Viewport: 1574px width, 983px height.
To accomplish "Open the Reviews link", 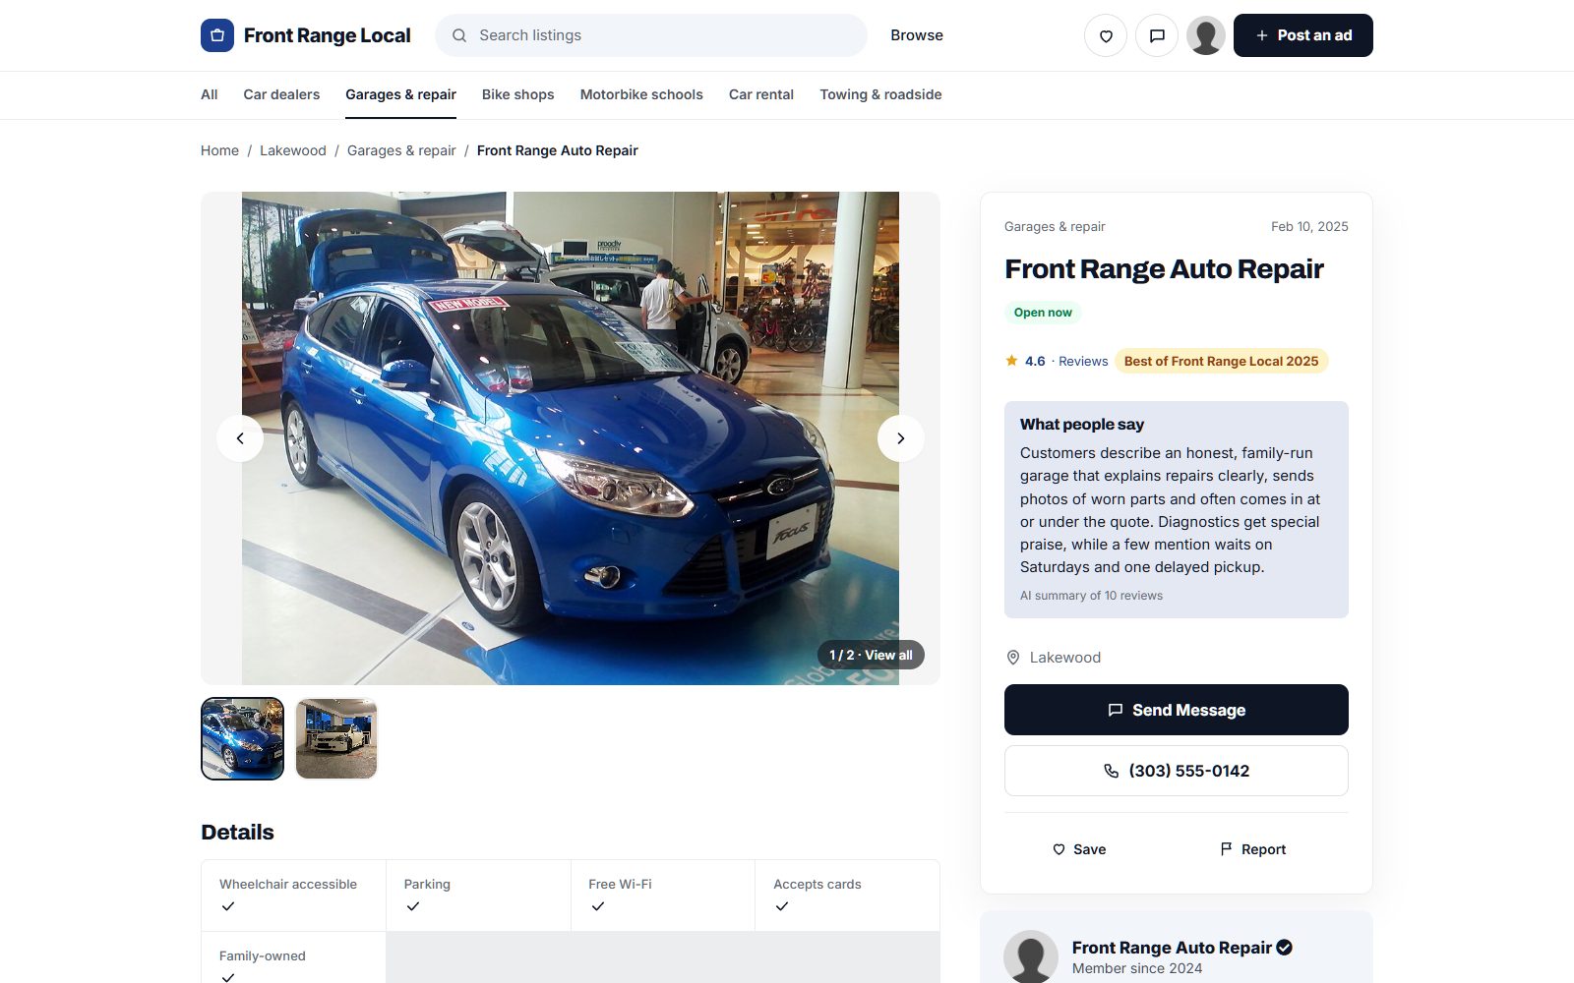I will coord(1083,361).
